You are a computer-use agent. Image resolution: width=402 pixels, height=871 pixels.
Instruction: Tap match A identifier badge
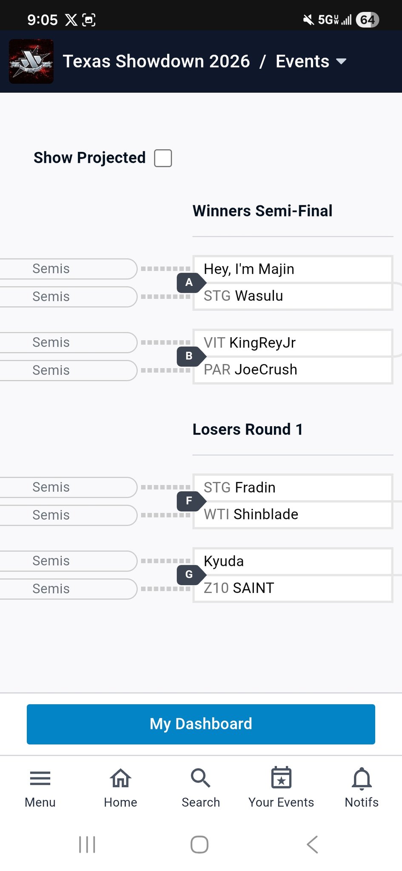[x=189, y=283]
